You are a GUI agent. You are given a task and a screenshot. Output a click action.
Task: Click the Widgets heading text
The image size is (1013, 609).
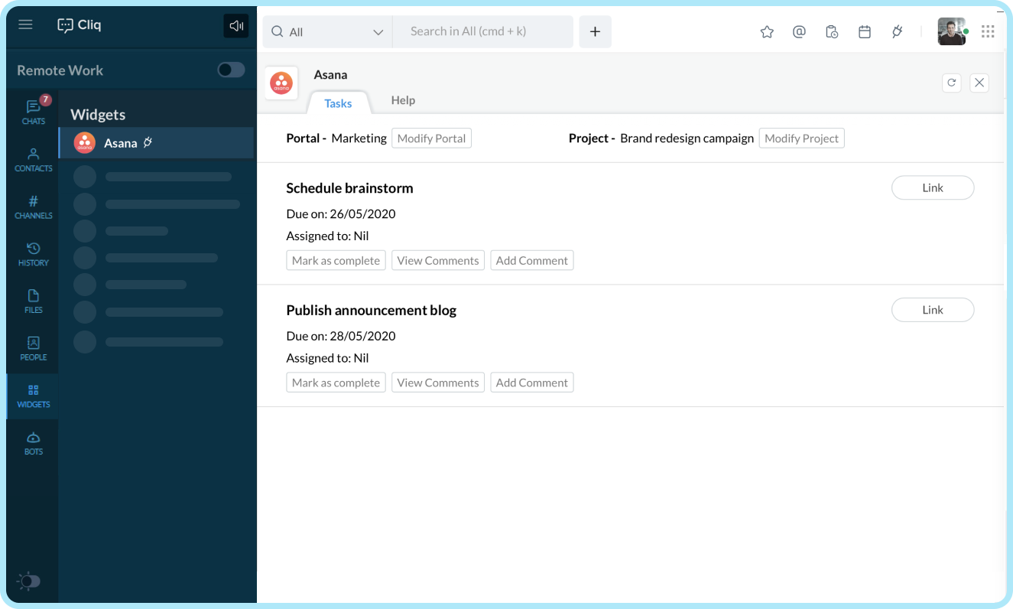[98, 115]
